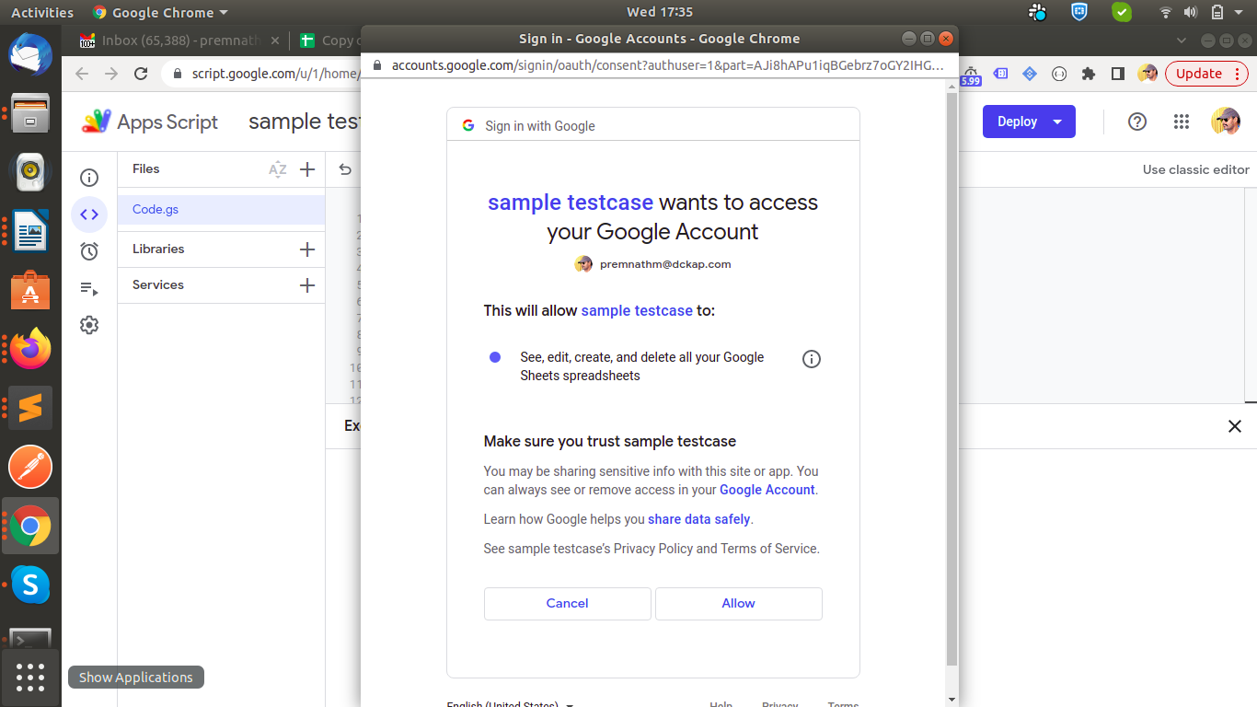The width and height of the screenshot is (1257, 707).
Task: Close the execution log panel with X
Action: coord(1235,426)
